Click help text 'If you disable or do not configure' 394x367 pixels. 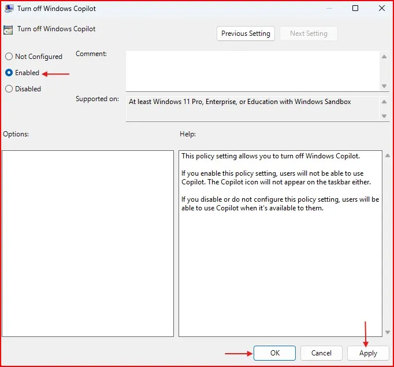280,203
